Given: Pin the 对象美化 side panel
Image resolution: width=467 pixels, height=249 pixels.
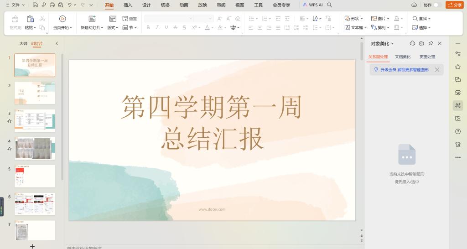Looking at the screenshot, I should (431, 43).
